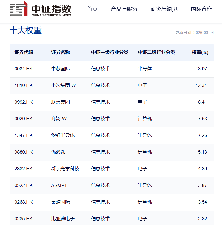This screenshot has height=225, width=222.
Task: Open the 国际合作 menu
Action: (x=201, y=9)
